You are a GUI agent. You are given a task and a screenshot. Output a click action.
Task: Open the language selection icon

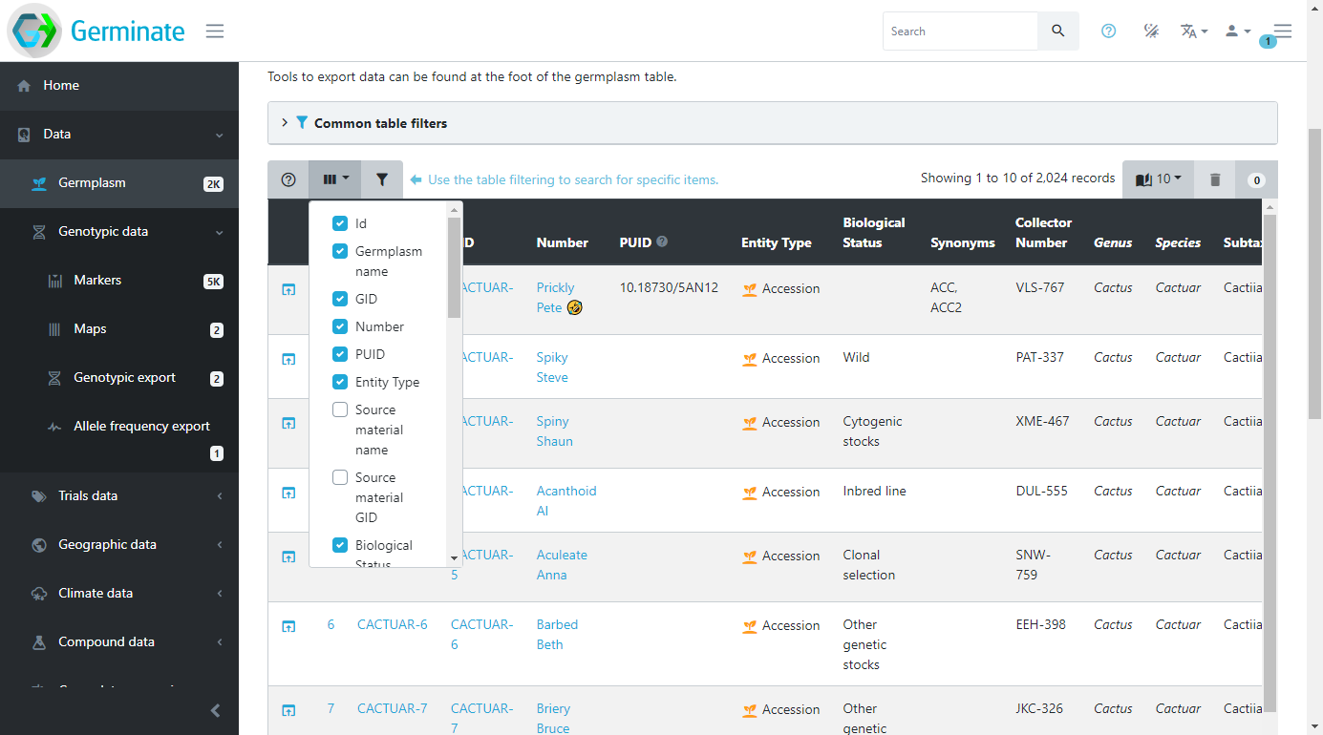pyautogui.click(x=1193, y=31)
